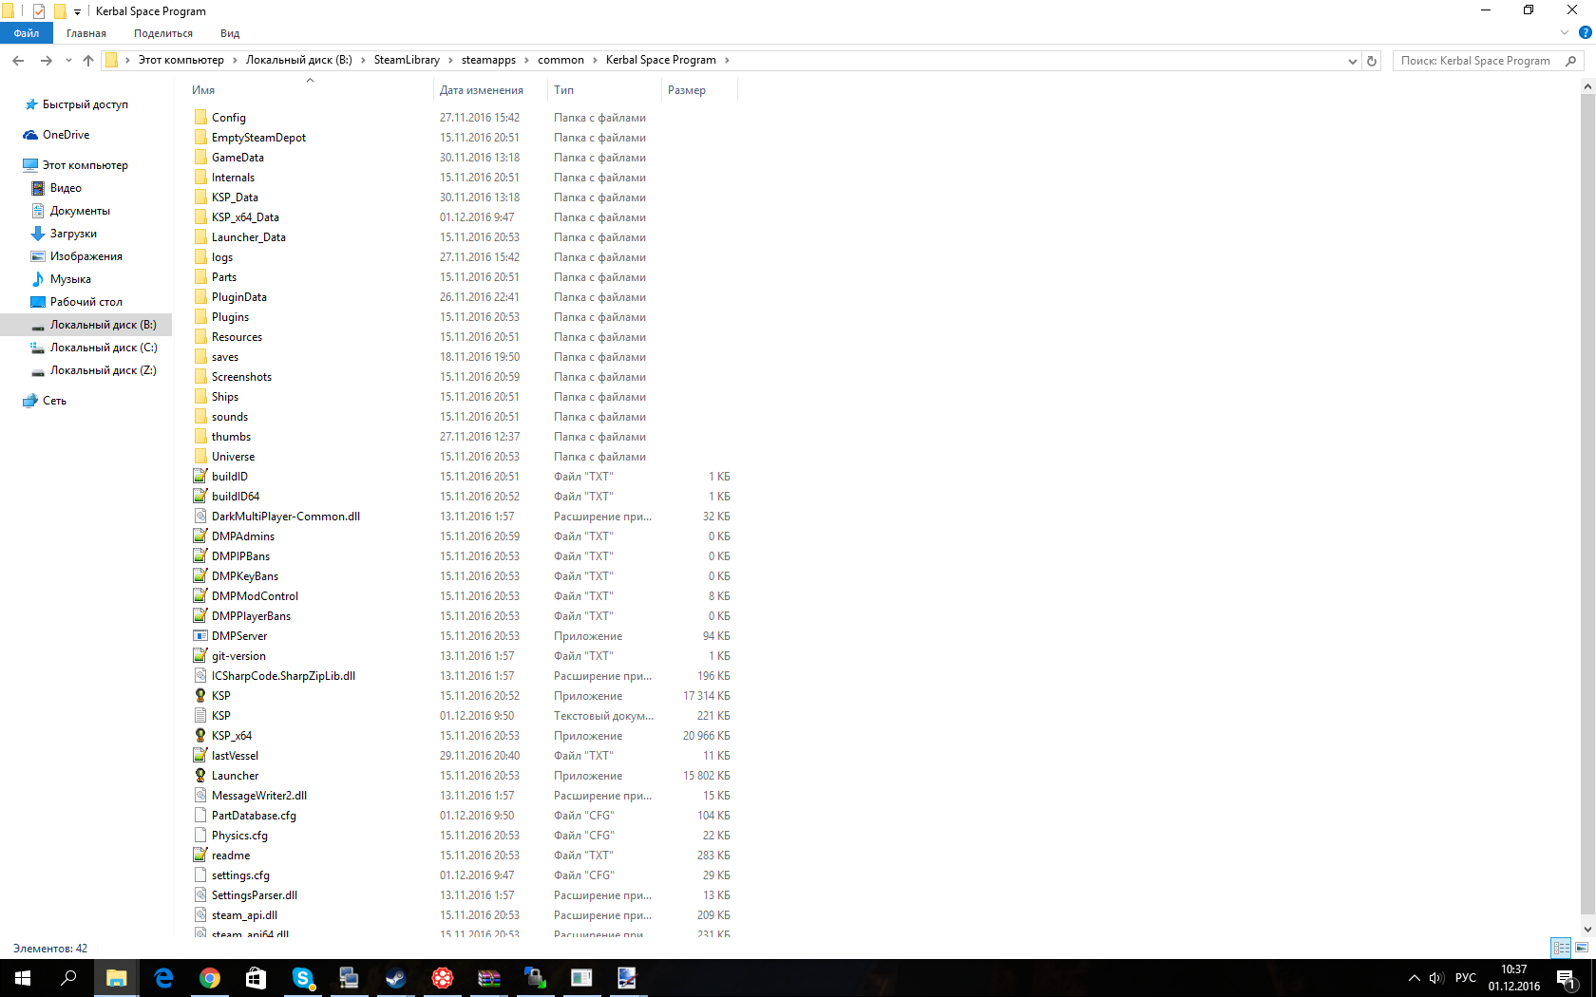This screenshot has width=1596, height=997.
Task: Select the Launcher application icon
Action: 200,776
